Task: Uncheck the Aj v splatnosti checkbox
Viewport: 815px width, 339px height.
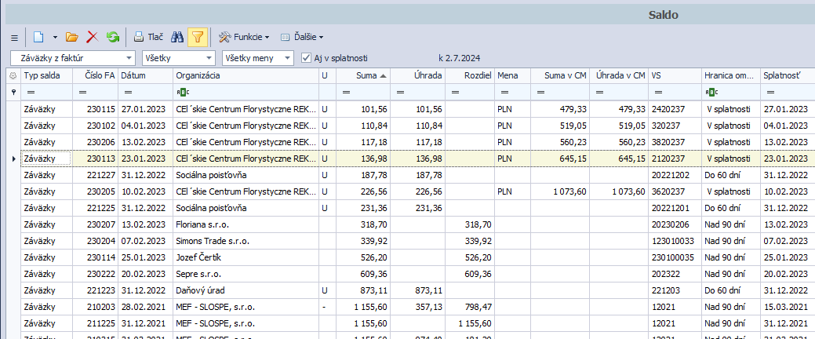Action: click(x=307, y=58)
